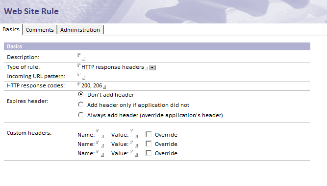Viewport: 327px width, 186px height.
Task: Click the third custom header Value field
Action: (134, 153)
